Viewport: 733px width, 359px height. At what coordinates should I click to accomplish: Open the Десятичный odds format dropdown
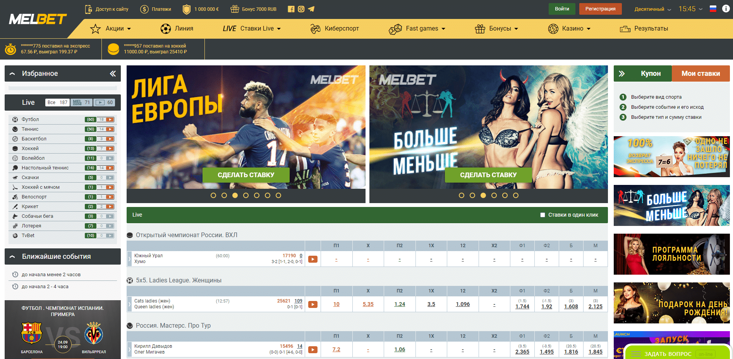click(x=652, y=9)
